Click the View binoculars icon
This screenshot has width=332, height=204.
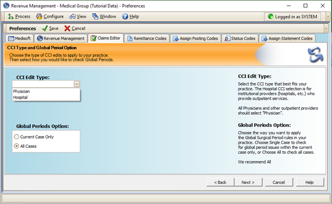(x=72, y=16)
